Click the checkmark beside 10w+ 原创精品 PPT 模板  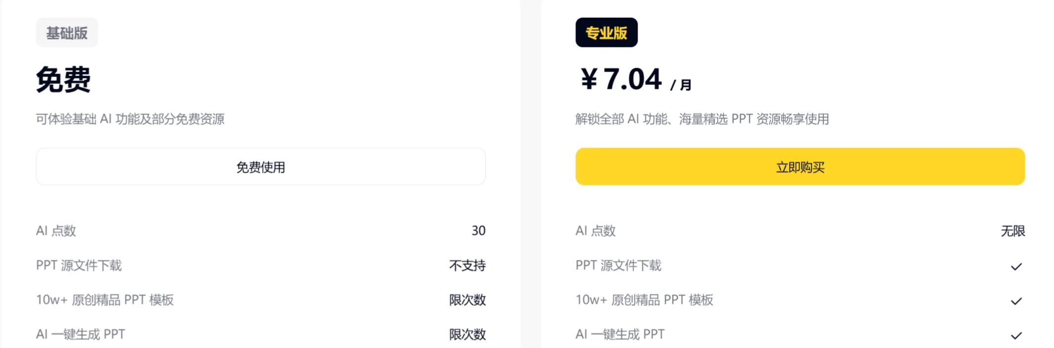(1016, 300)
